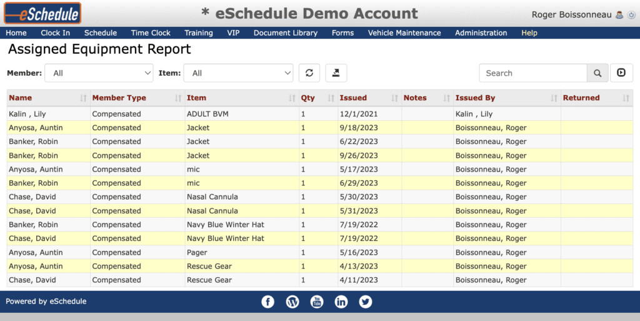Open the Member dropdown
Viewport: 640px width, 321px height.
click(x=99, y=73)
